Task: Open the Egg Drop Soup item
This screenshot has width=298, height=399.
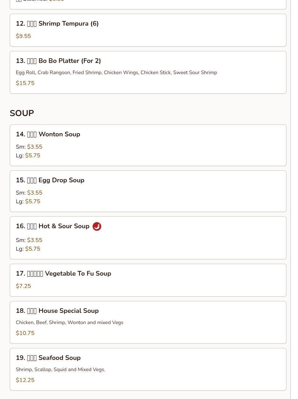Action: [x=148, y=191]
